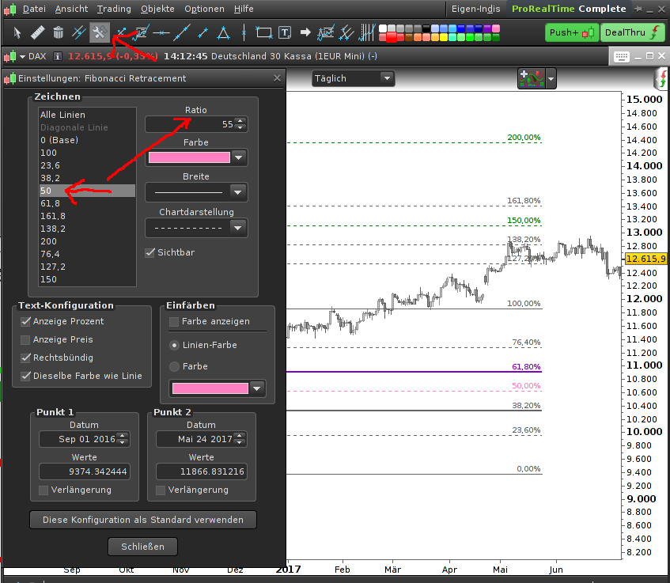Select the arrow drawing tool
The height and width of the screenshot is (583, 670).
tap(305, 32)
